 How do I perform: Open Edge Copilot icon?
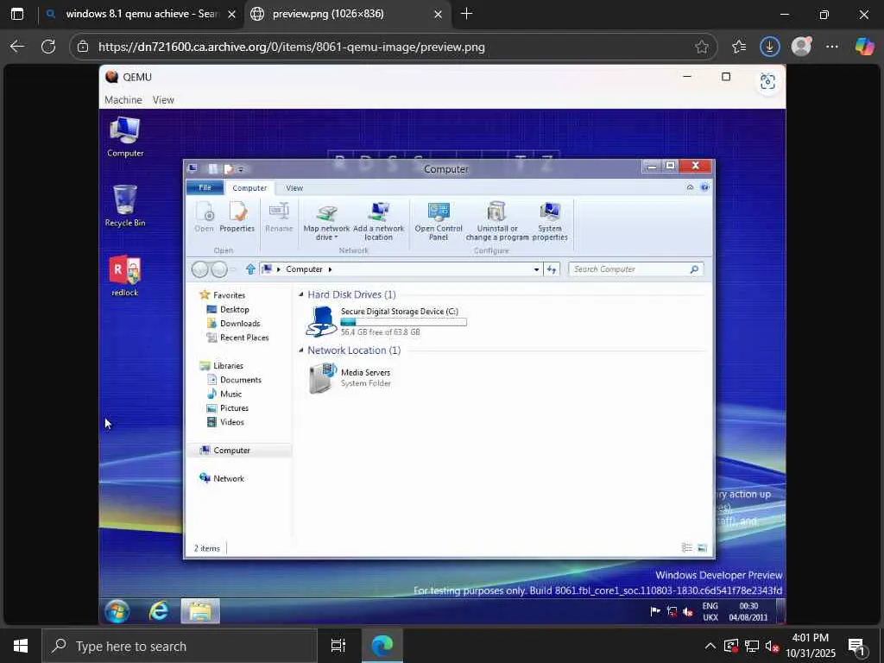click(864, 47)
